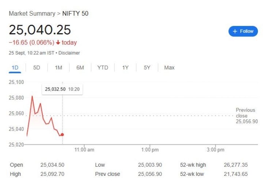Click the red data point on chart

click(x=62, y=135)
